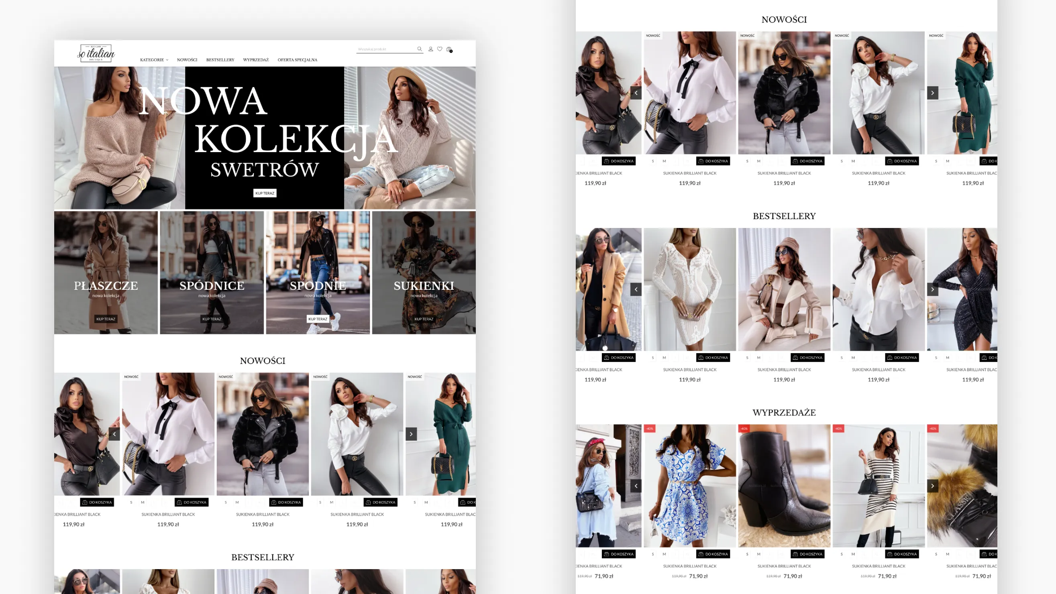Screen dimensions: 1056x594
Task: Select size M under black ankle boots
Action: tap(758, 554)
